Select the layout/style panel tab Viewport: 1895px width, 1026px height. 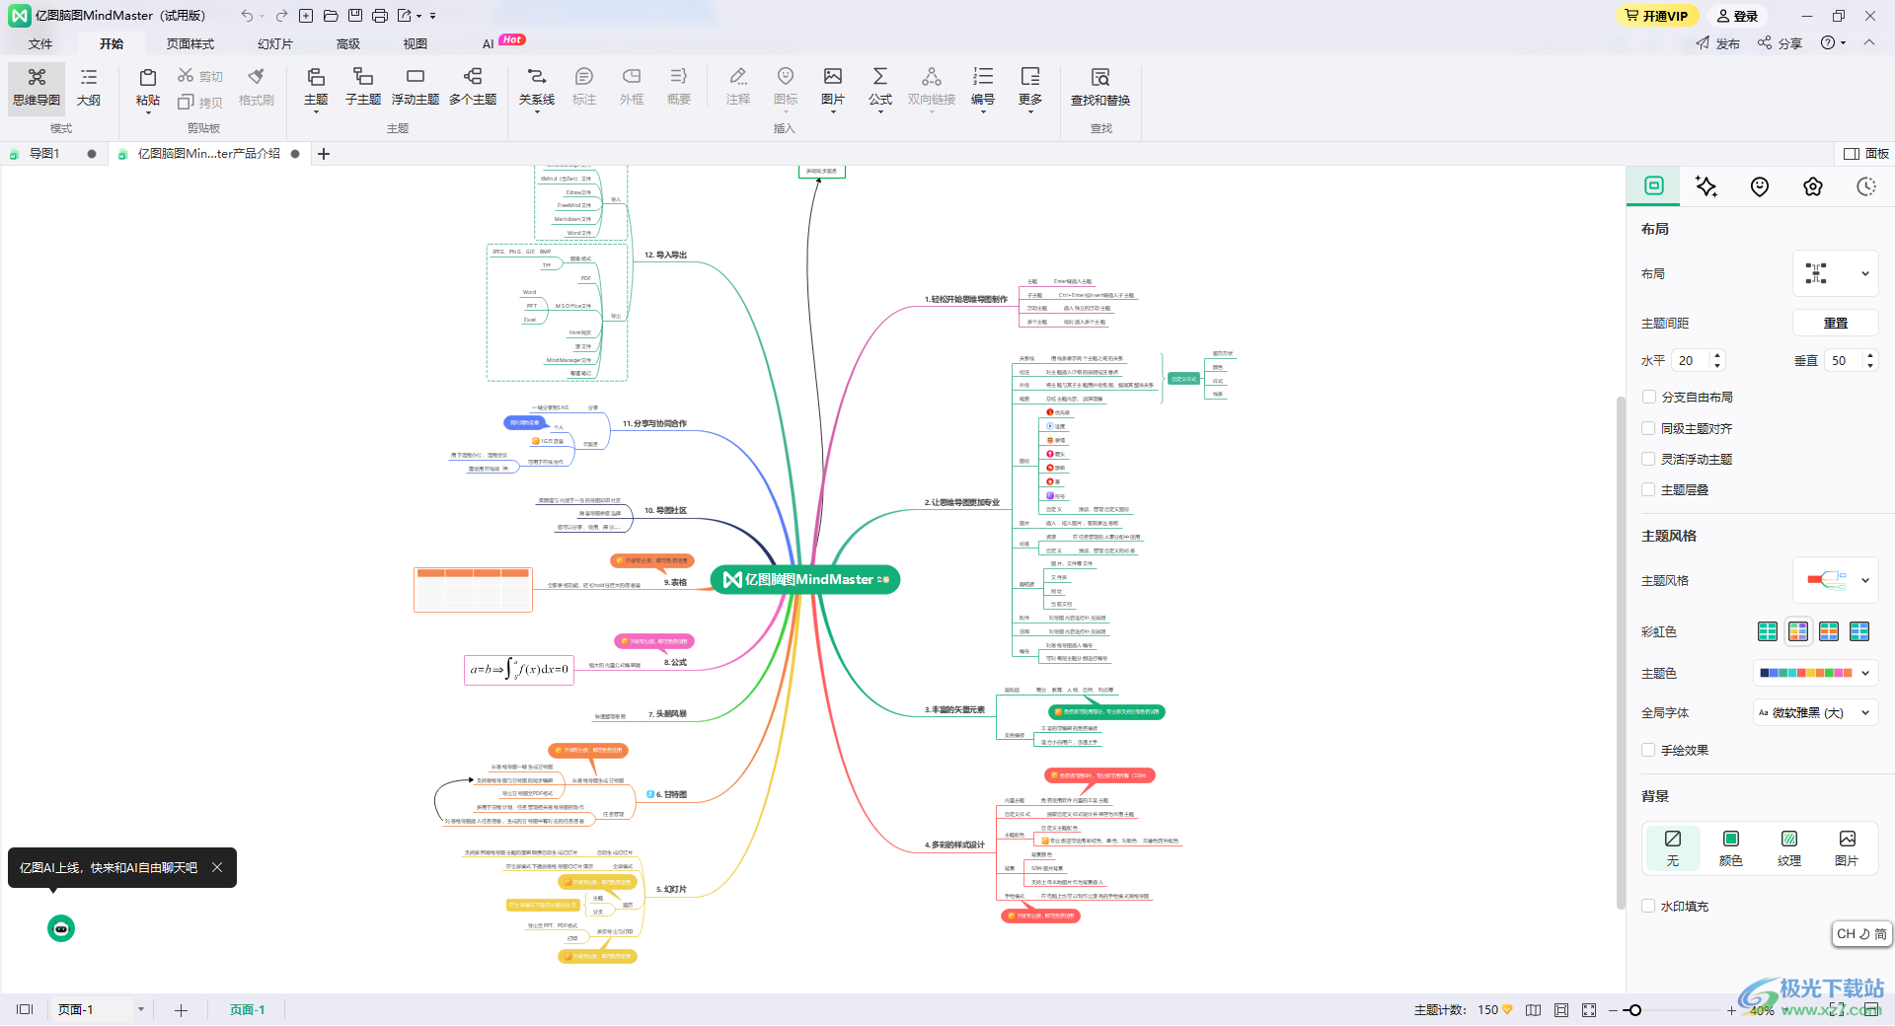click(1654, 185)
